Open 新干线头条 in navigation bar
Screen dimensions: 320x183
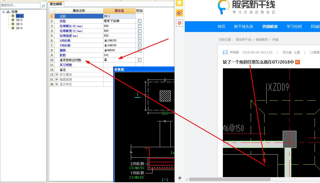[244, 26]
